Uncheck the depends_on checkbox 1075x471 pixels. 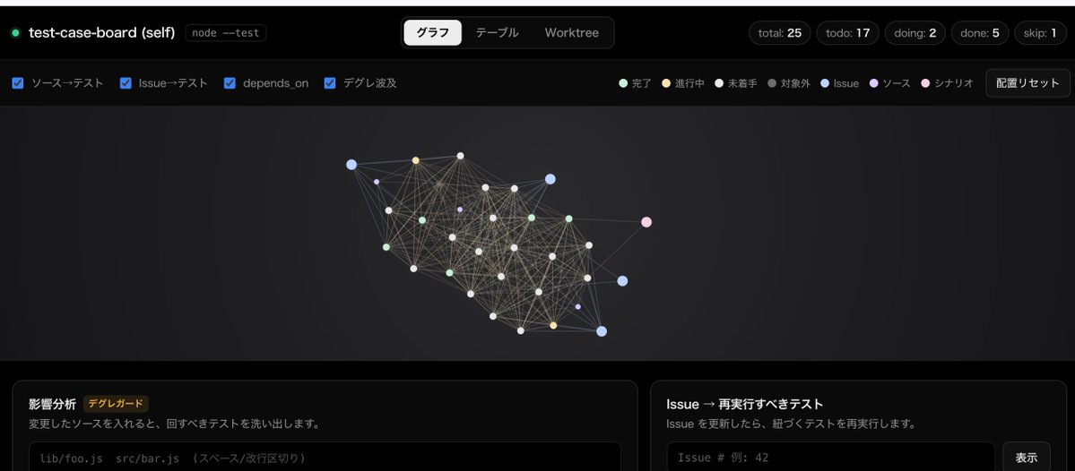tap(230, 83)
